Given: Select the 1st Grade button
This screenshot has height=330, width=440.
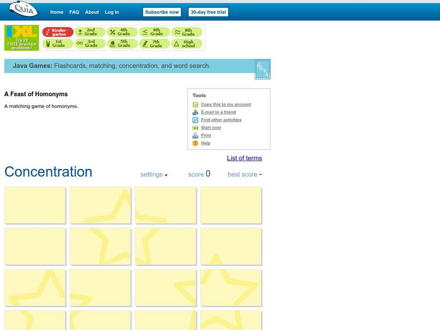Looking at the screenshot, I should tap(58, 43).
